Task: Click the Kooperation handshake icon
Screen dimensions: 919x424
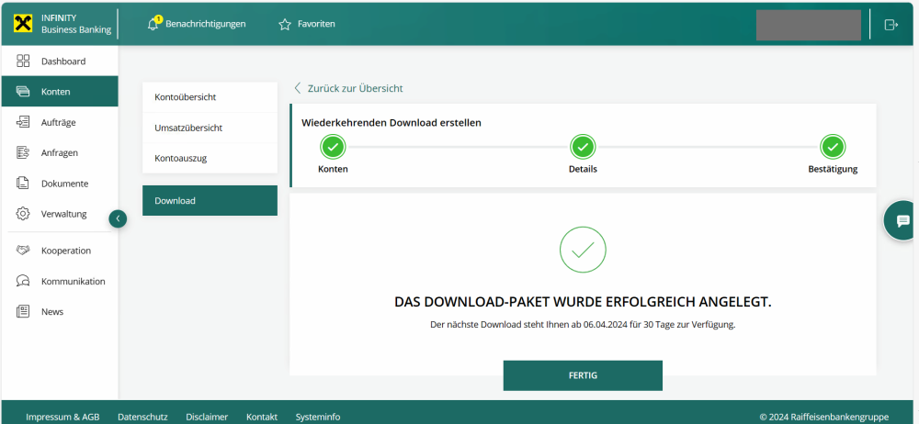Action: coord(23,251)
